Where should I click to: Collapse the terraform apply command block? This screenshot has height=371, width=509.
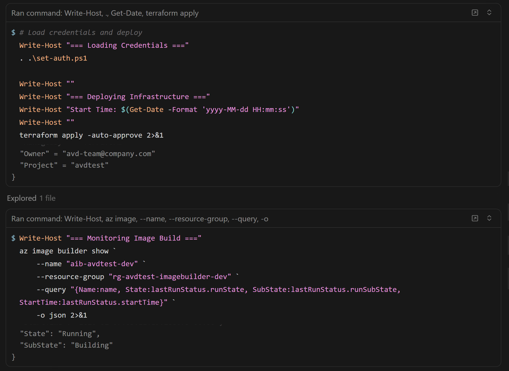pyautogui.click(x=489, y=13)
